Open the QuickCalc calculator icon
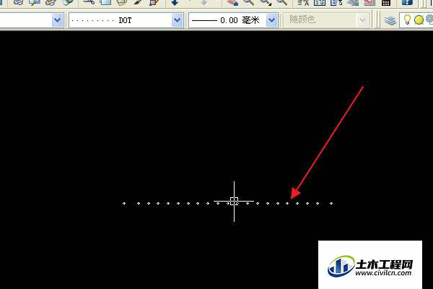Screen dimensions: 433x289 (386, 2)
